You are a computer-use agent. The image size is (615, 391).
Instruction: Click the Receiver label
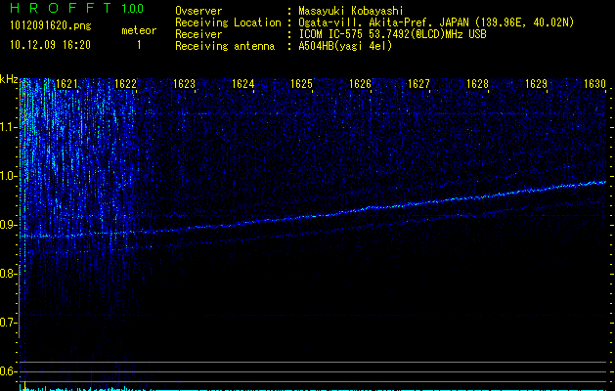click(198, 34)
